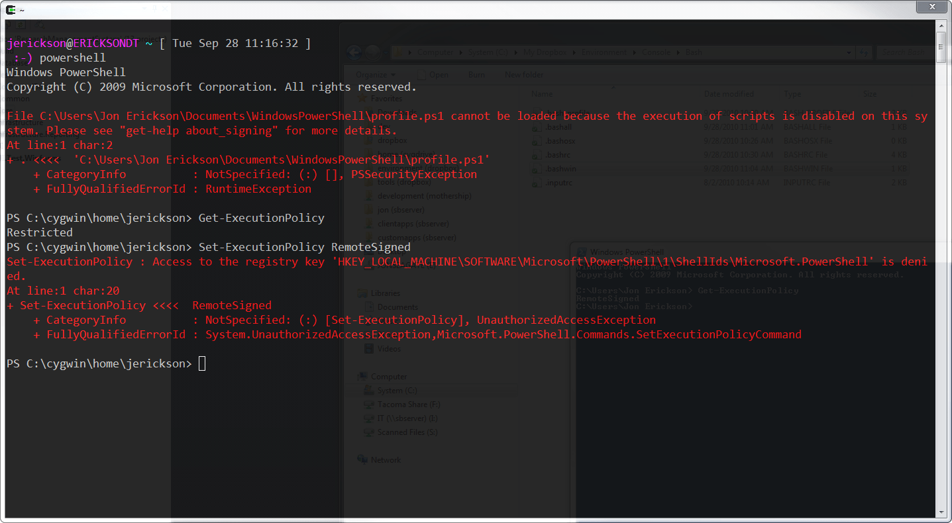The height and width of the screenshot is (523, 952).
Task: Click the Back navigation arrow in Explorer
Action: point(354,52)
